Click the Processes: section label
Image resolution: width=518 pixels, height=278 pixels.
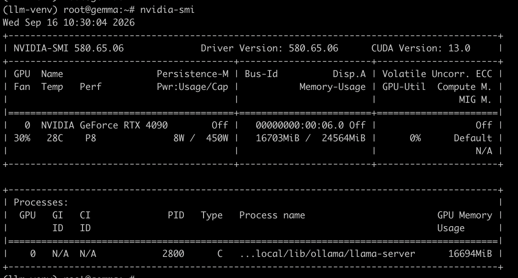click(41, 202)
